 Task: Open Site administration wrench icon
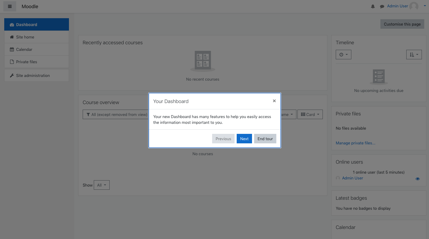coord(12,75)
